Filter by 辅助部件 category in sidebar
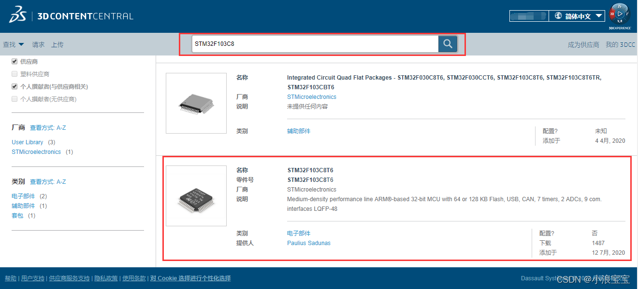This screenshot has width=638, height=289. click(23, 206)
